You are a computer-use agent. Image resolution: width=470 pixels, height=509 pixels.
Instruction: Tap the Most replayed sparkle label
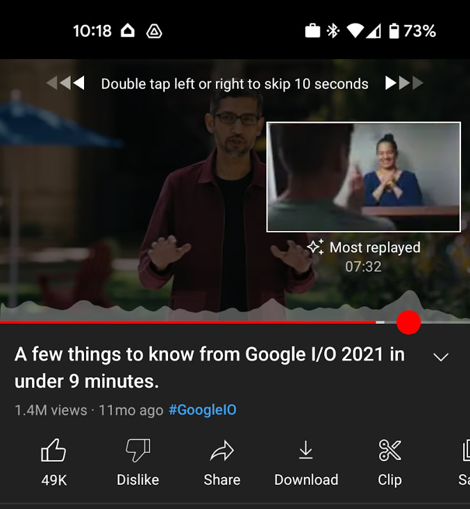point(364,248)
